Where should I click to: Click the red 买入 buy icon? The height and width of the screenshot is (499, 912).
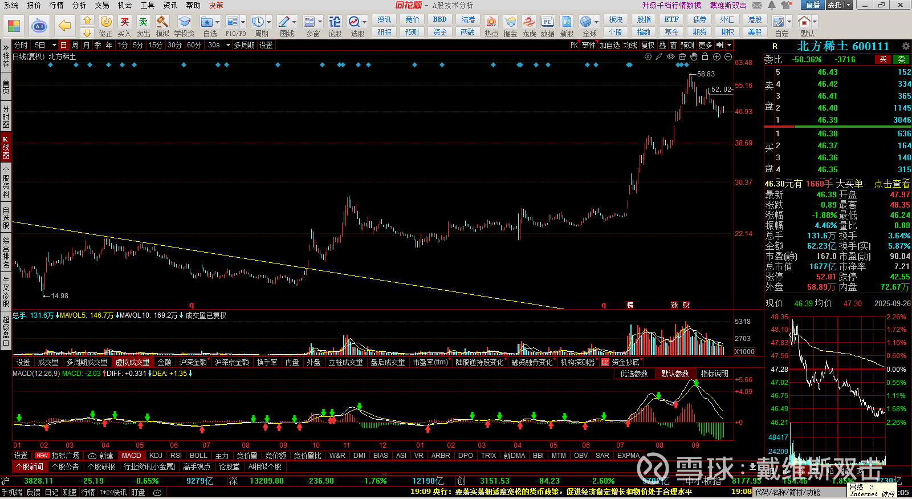click(125, 22)
